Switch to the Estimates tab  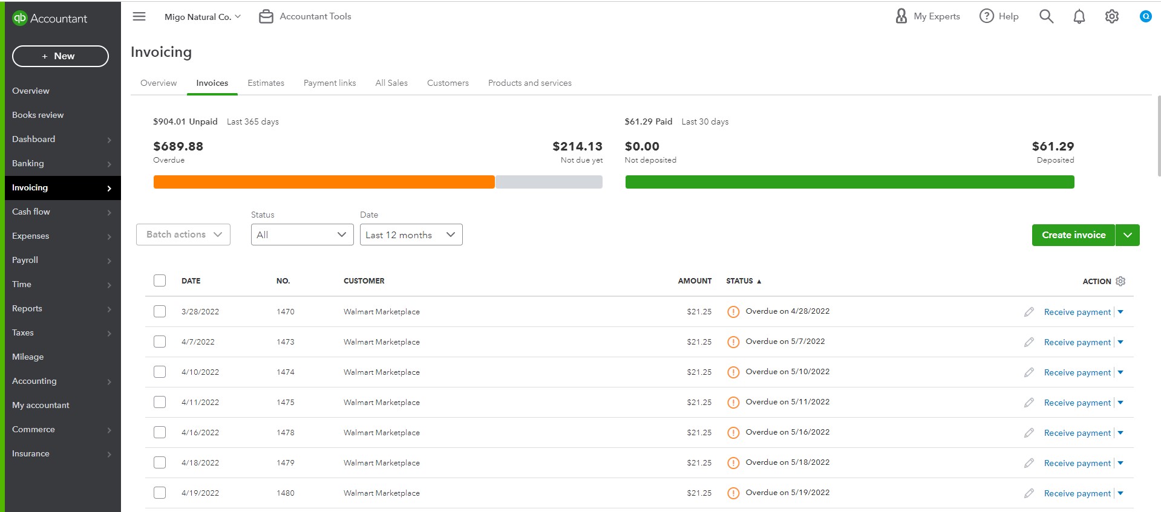coord(266,83)
